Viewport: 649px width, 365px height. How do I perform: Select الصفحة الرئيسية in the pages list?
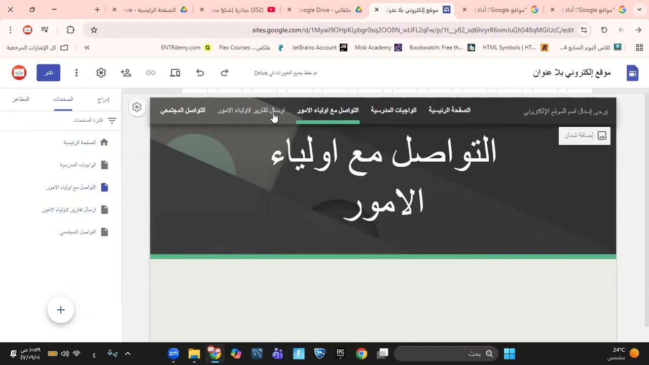(x=80, y=142)
